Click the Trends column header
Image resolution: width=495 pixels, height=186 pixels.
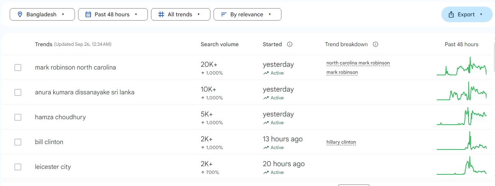coord(43,44)
